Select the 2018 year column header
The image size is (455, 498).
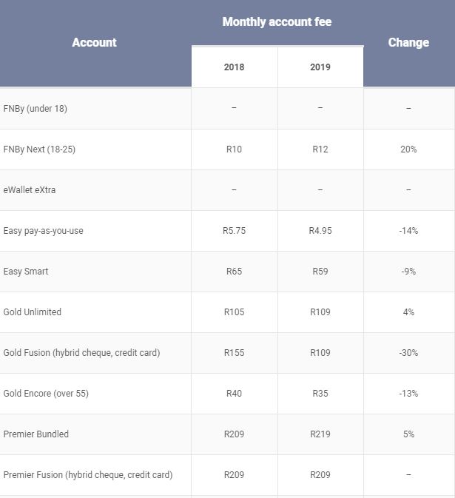tap(234, 67)
